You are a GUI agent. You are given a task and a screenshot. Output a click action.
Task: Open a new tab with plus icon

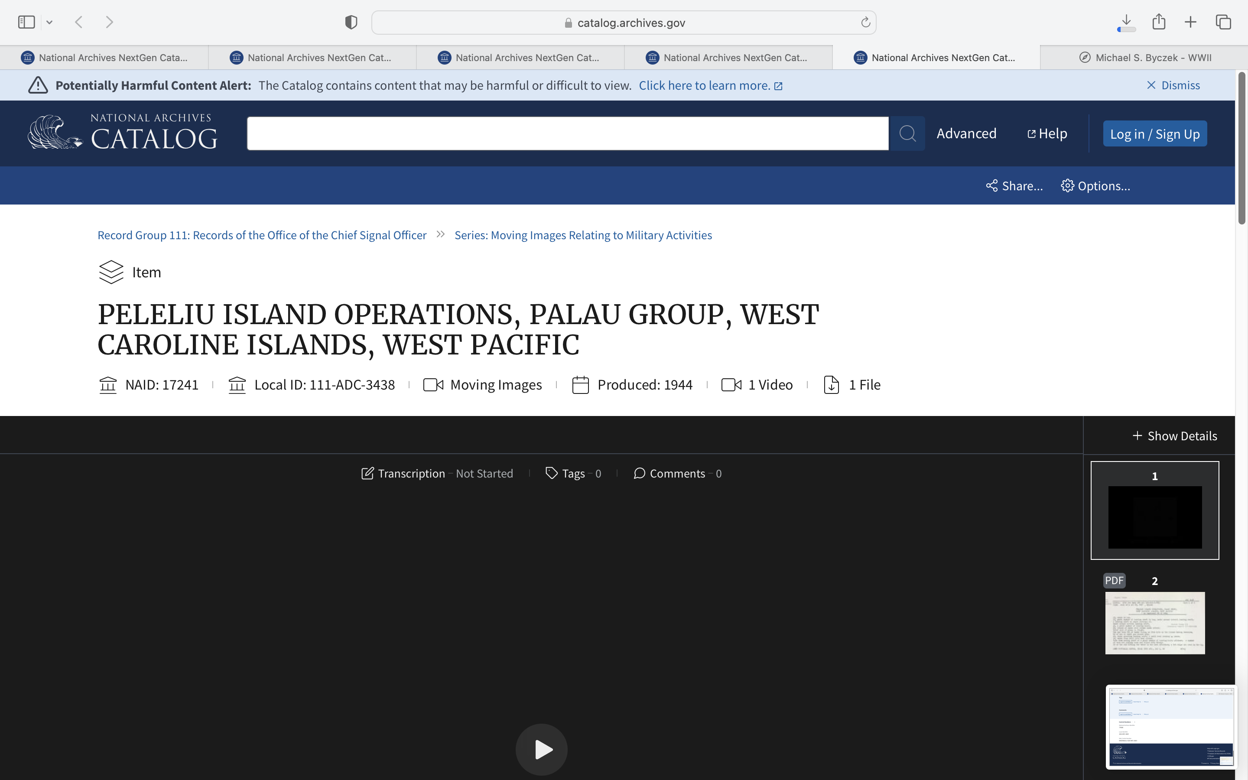1190,22
